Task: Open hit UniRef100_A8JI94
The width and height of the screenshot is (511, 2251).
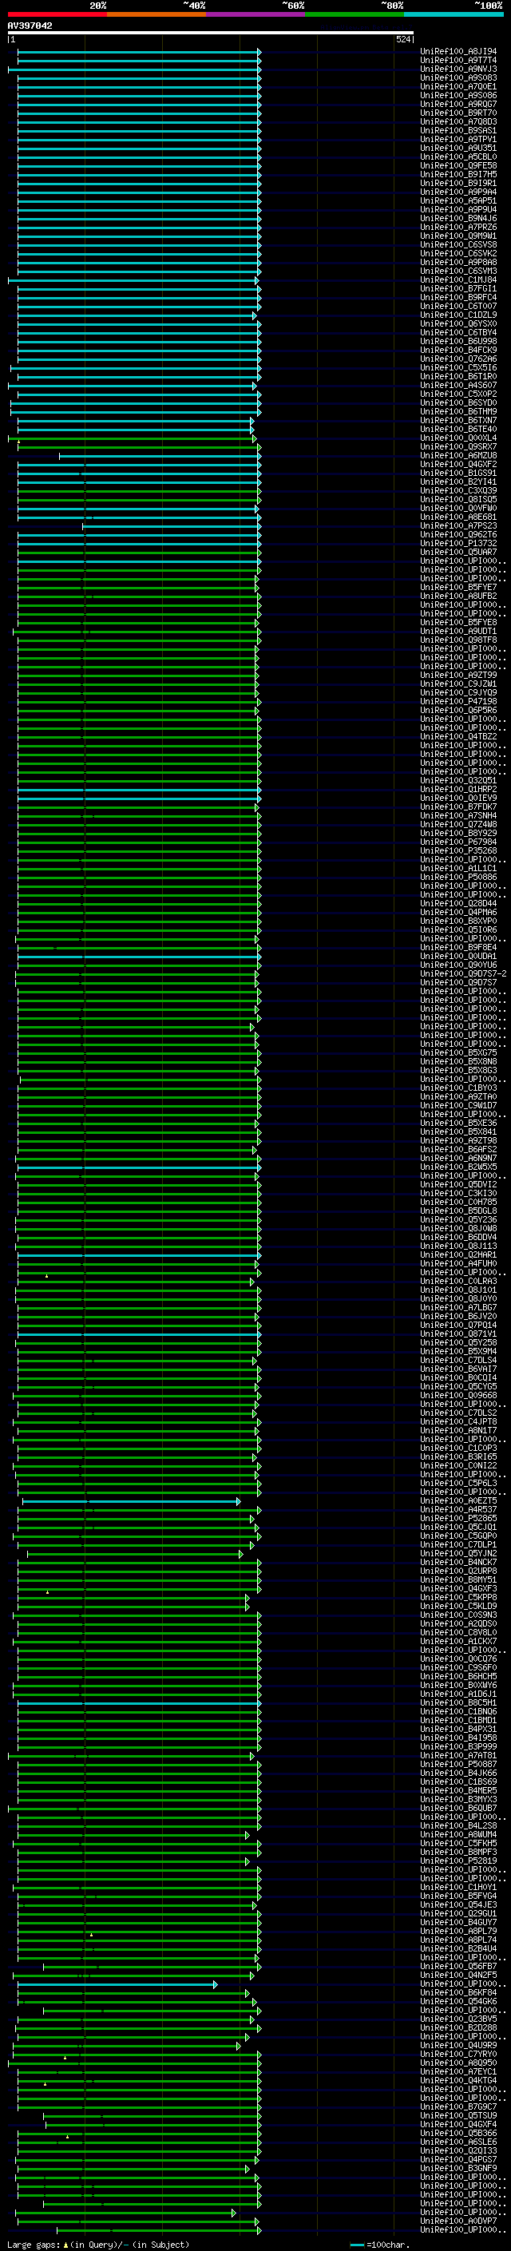Action: tap(458, 53)
